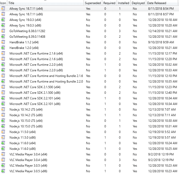179x174 pixels.
Task: Click the icon for Node.js 10.15.0 LTS (x64)
Action: [x=3, y=121]
